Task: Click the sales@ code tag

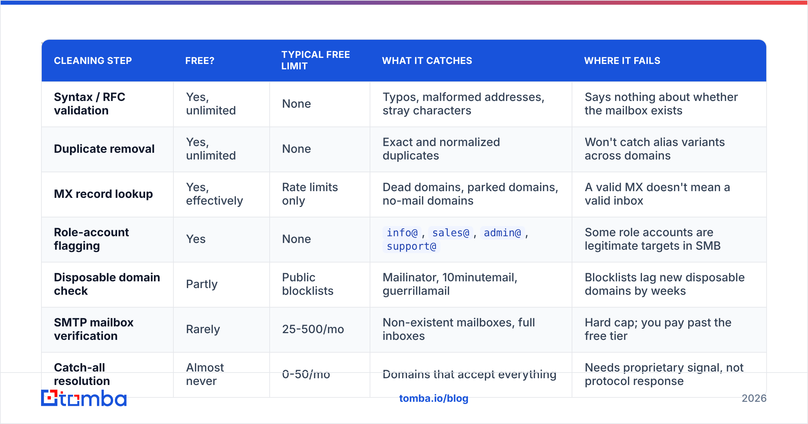Action: [450, 233]
